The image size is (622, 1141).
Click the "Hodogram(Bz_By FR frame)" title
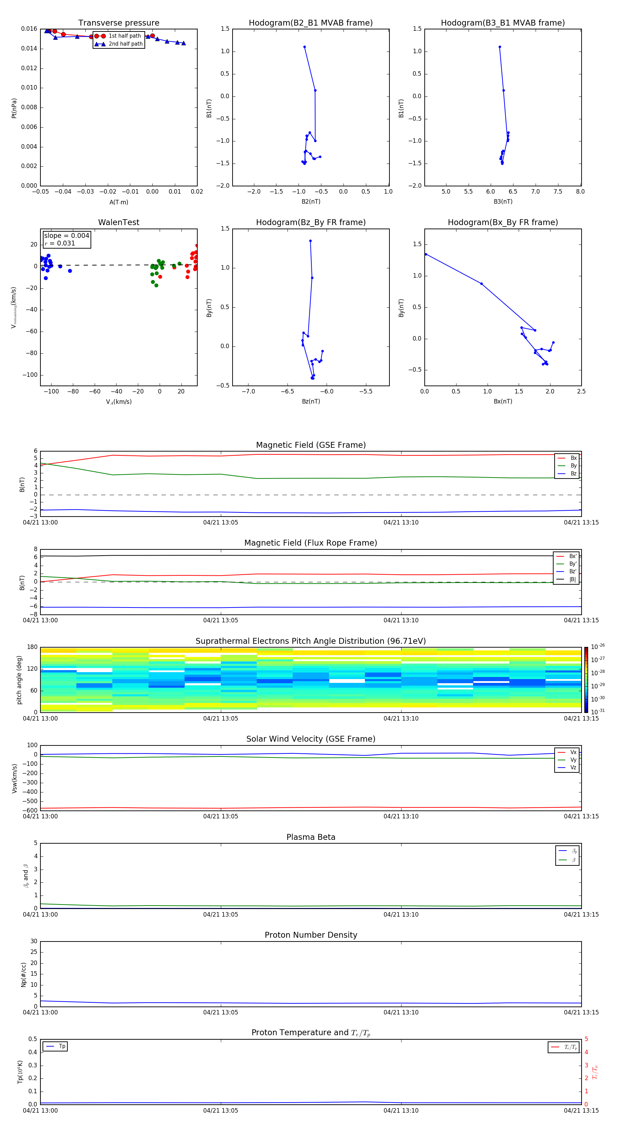pyautogui.click(x=311, y=222)
